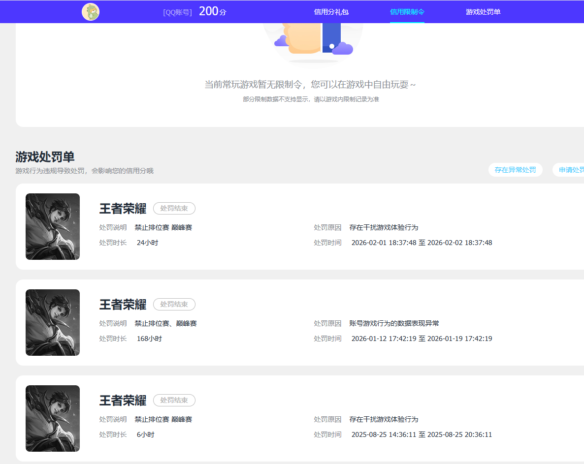Open the 信用分礼包 tab
Screen dimensions: 584x464
pyautogui.click(x=331, y=12)
